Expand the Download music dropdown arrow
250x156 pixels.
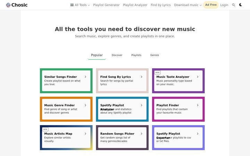click(x=201, y=5)
